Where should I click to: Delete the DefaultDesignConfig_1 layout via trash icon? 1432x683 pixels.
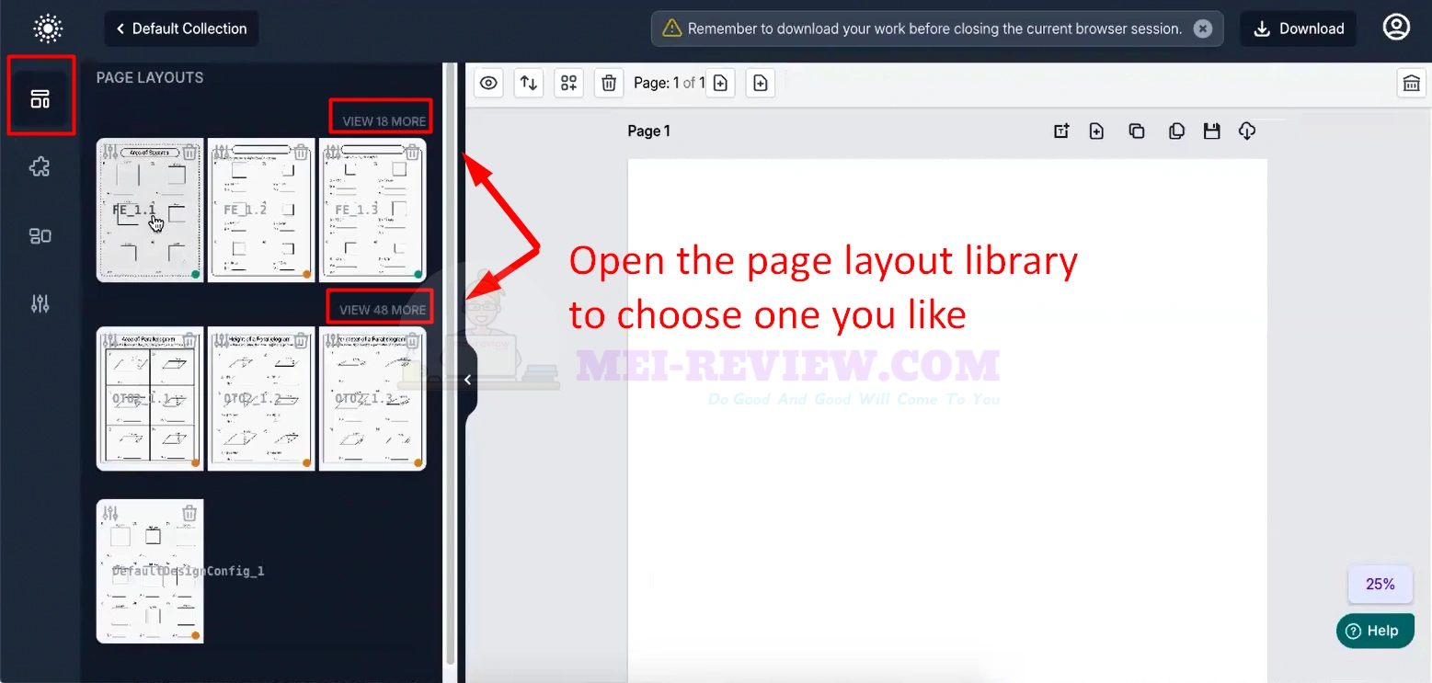[189, 513]
